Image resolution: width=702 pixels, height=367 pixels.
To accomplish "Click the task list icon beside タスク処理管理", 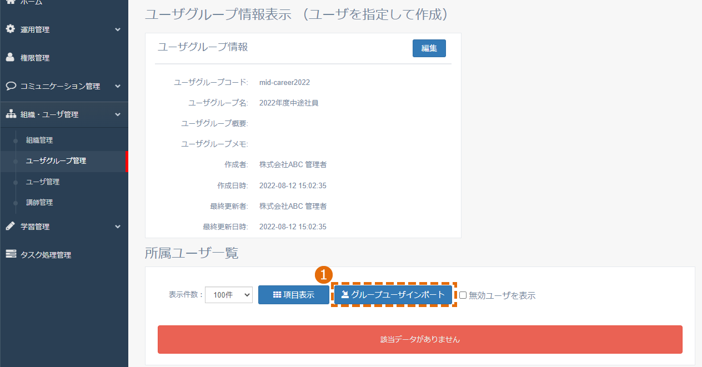I will coord(11,254).
